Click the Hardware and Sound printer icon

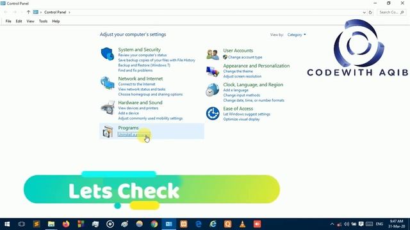(x=107, y=107)
